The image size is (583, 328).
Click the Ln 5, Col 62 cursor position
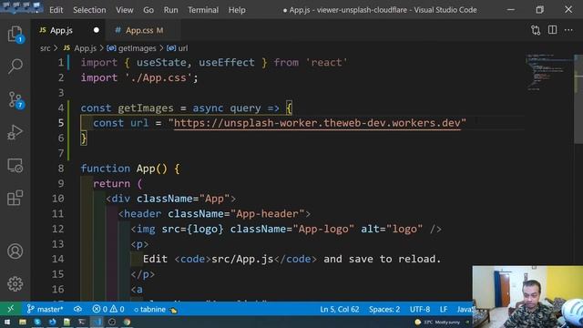pos(340,309)
